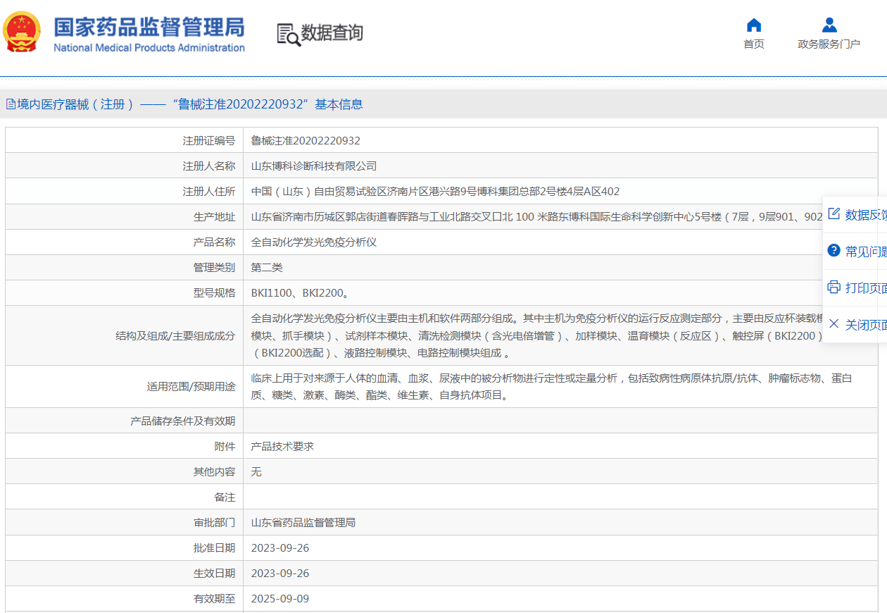887x613 pixels.
Task: Click National Medical Products Administration text
Action: point(149,48)
